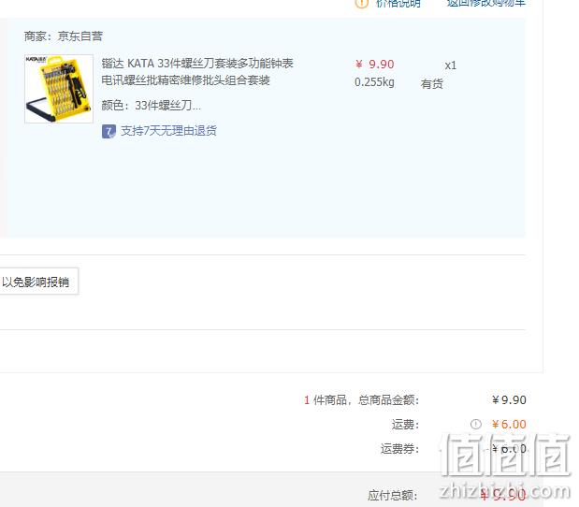Click the red ¥9.90 item price
Image resolution: width=579 pixels, height=507 pixels.
[375, 65]
